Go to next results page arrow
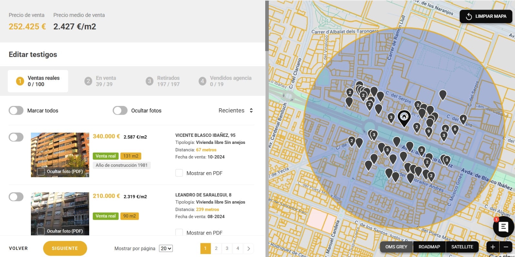 coord(248,248)
